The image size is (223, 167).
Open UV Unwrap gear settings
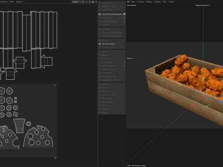124,18
